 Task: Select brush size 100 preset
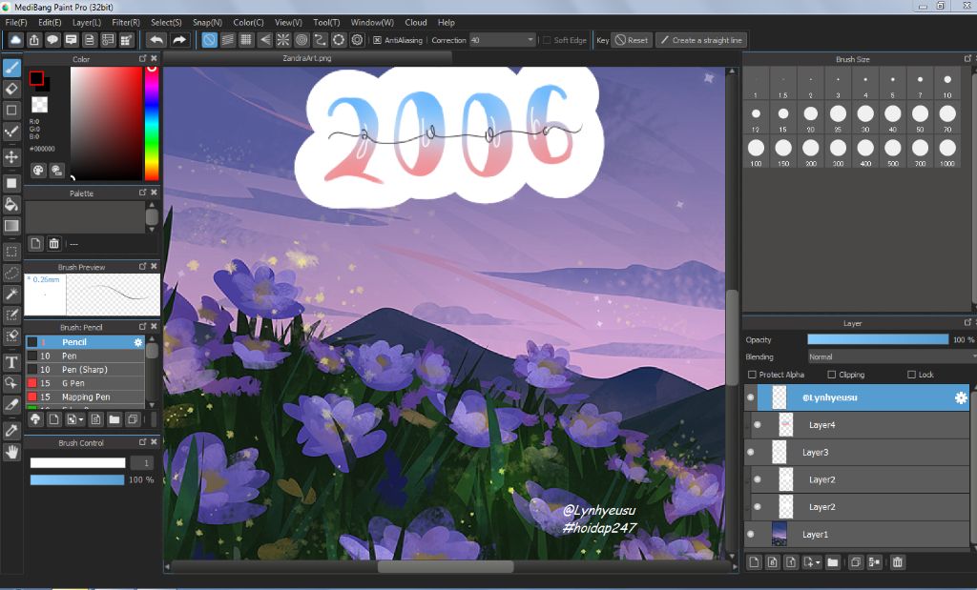[756, 152]
